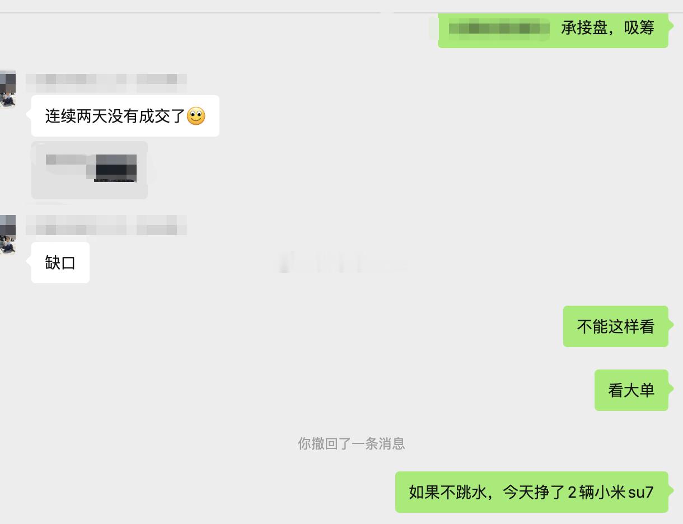Screen dimensions: 683x524
Task: Open avatar beside the 缺口 message
Action: (7, 235)
